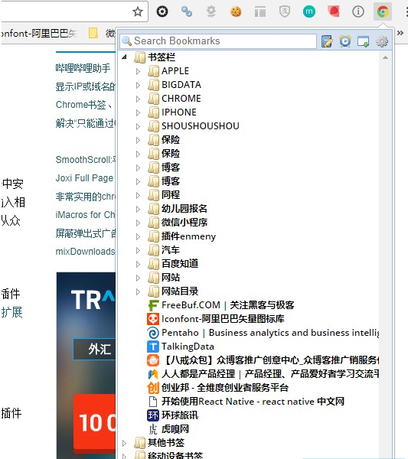Select the first 博客 folder
Screen dimensions: 408x459
pos(164,168)
